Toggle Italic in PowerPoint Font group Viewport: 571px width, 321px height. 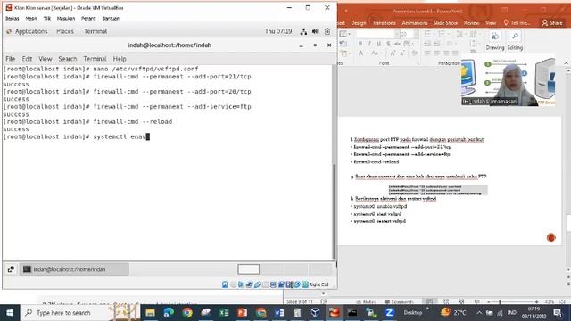point(369,44)
